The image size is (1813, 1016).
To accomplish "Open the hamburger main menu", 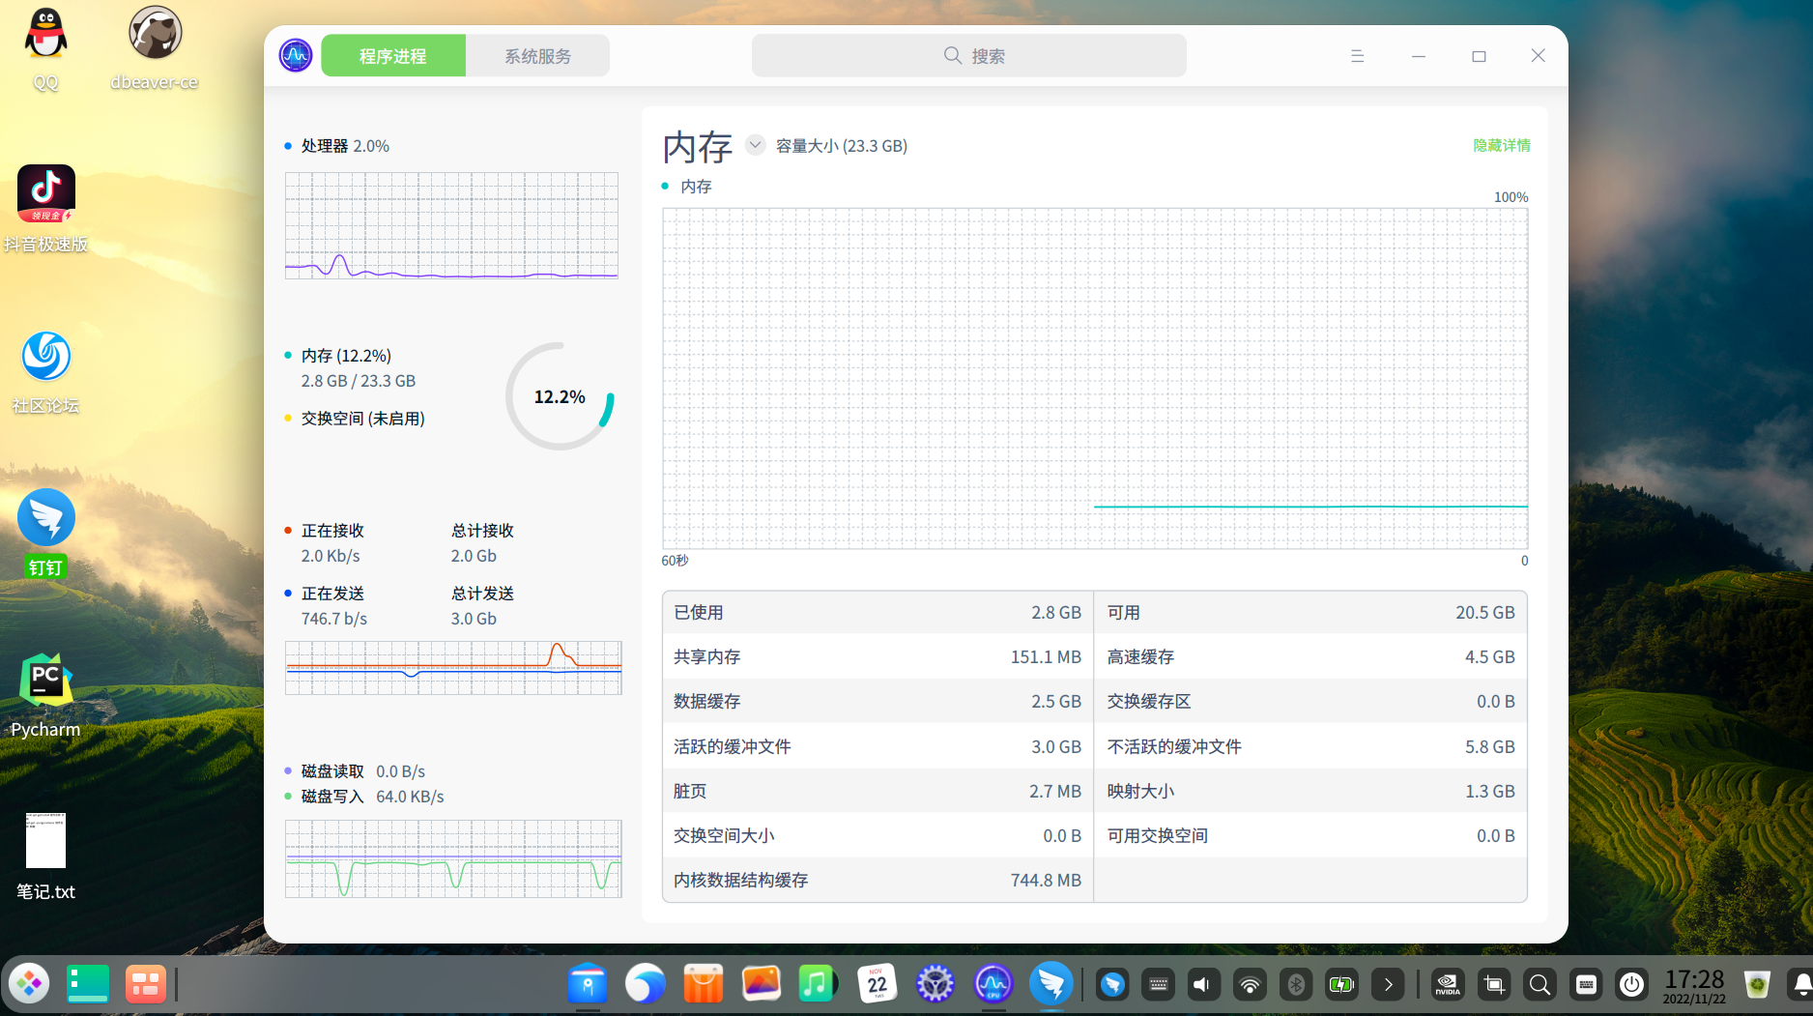I will pos(1357,56).
